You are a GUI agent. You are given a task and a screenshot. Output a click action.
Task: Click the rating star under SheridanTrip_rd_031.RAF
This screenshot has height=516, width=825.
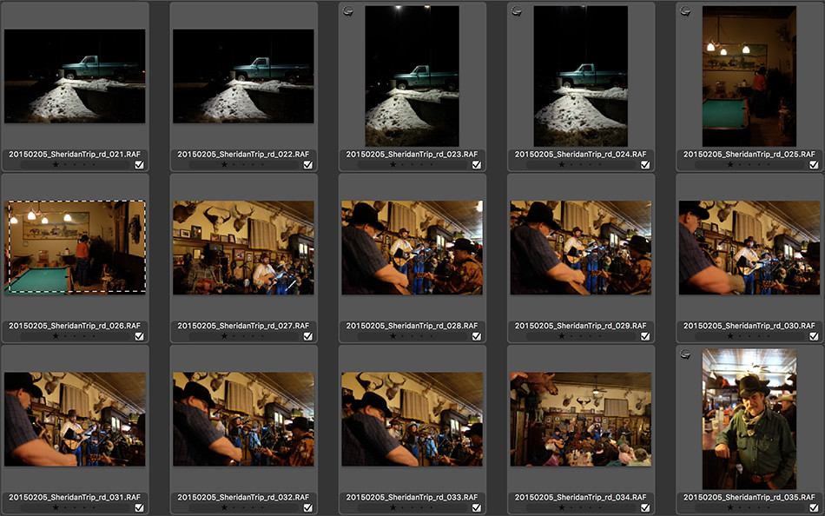pos(56,507)
